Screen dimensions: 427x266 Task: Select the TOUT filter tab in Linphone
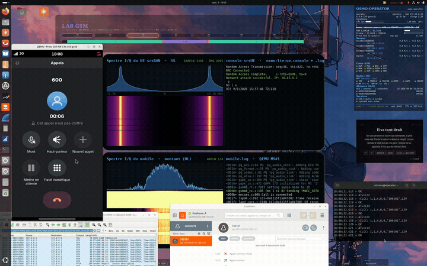223,239
